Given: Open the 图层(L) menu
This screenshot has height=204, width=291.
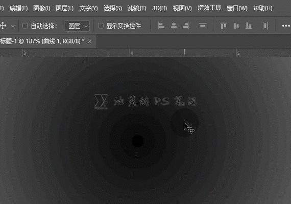Looking at the screenshot, I should 65,8.
